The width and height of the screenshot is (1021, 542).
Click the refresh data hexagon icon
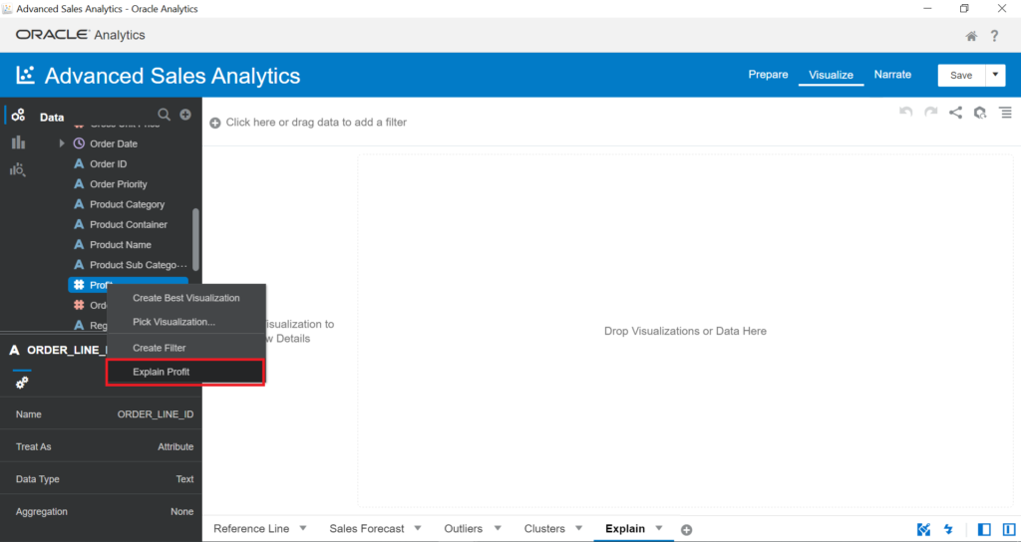click(x=980, y=113)
